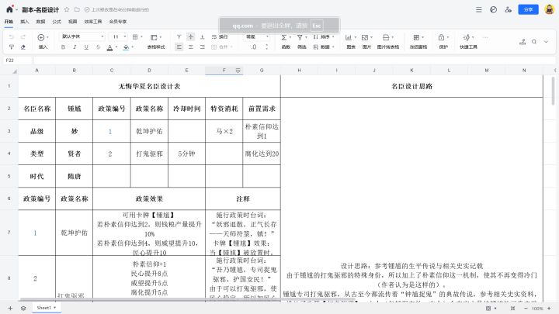Toggle Bold formatting
The height and width of the screenshot is (314, 559).
pos(63,47)
